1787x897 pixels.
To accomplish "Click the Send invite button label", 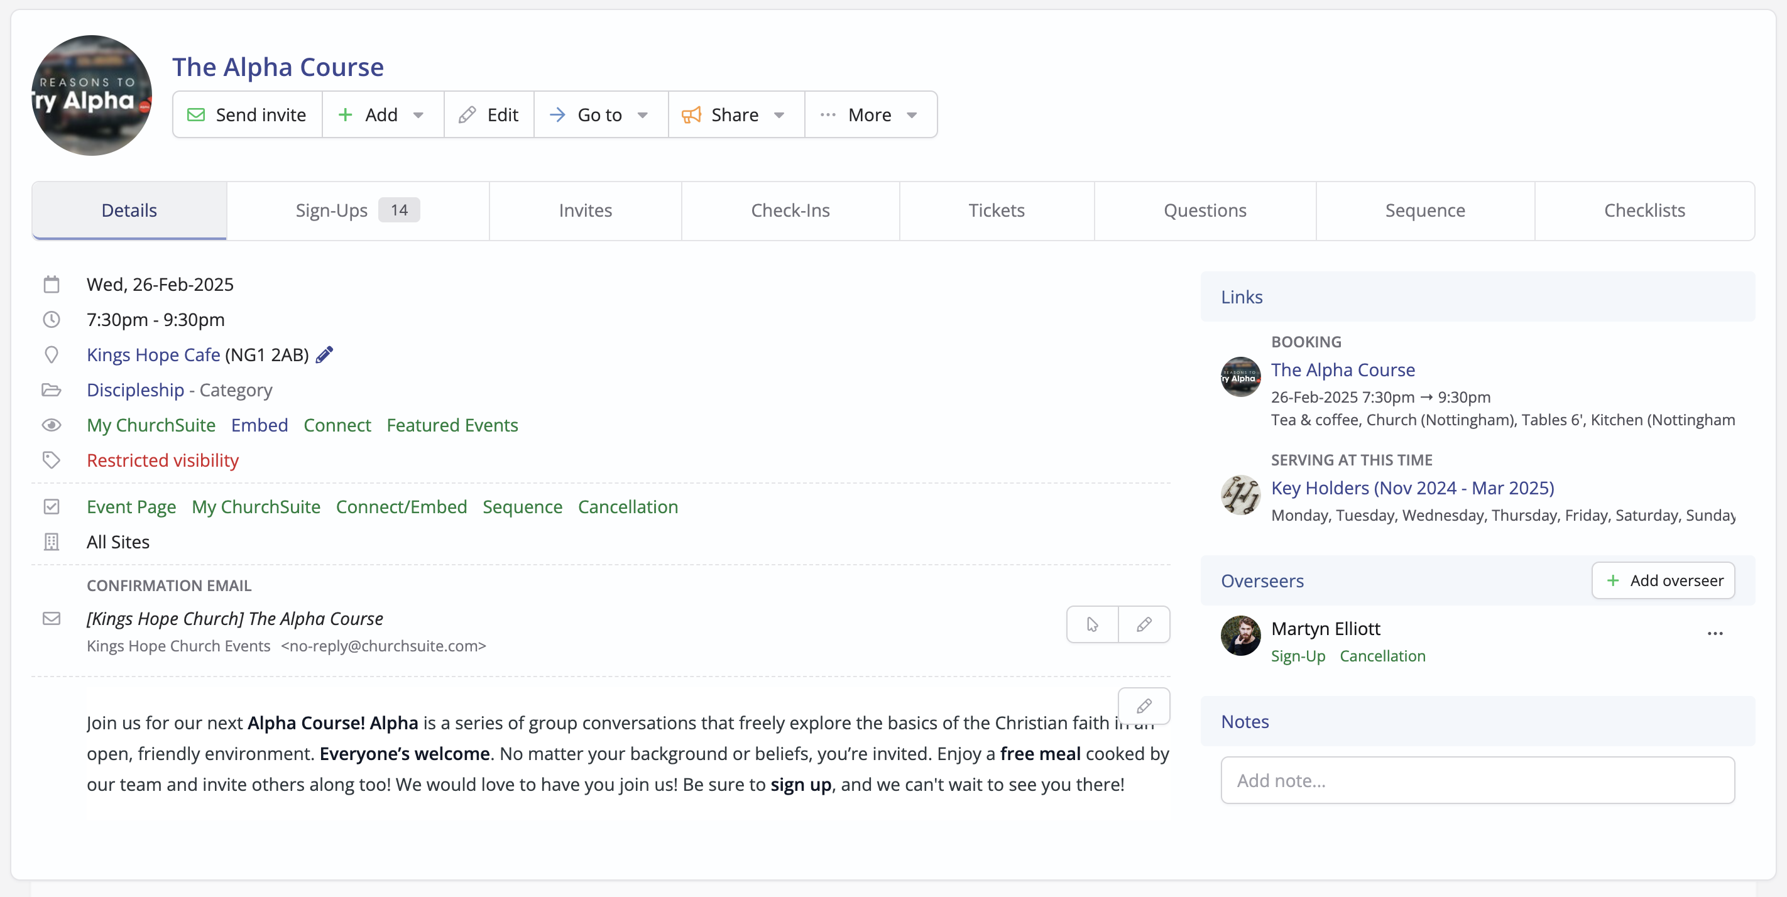I will [261, 114].
